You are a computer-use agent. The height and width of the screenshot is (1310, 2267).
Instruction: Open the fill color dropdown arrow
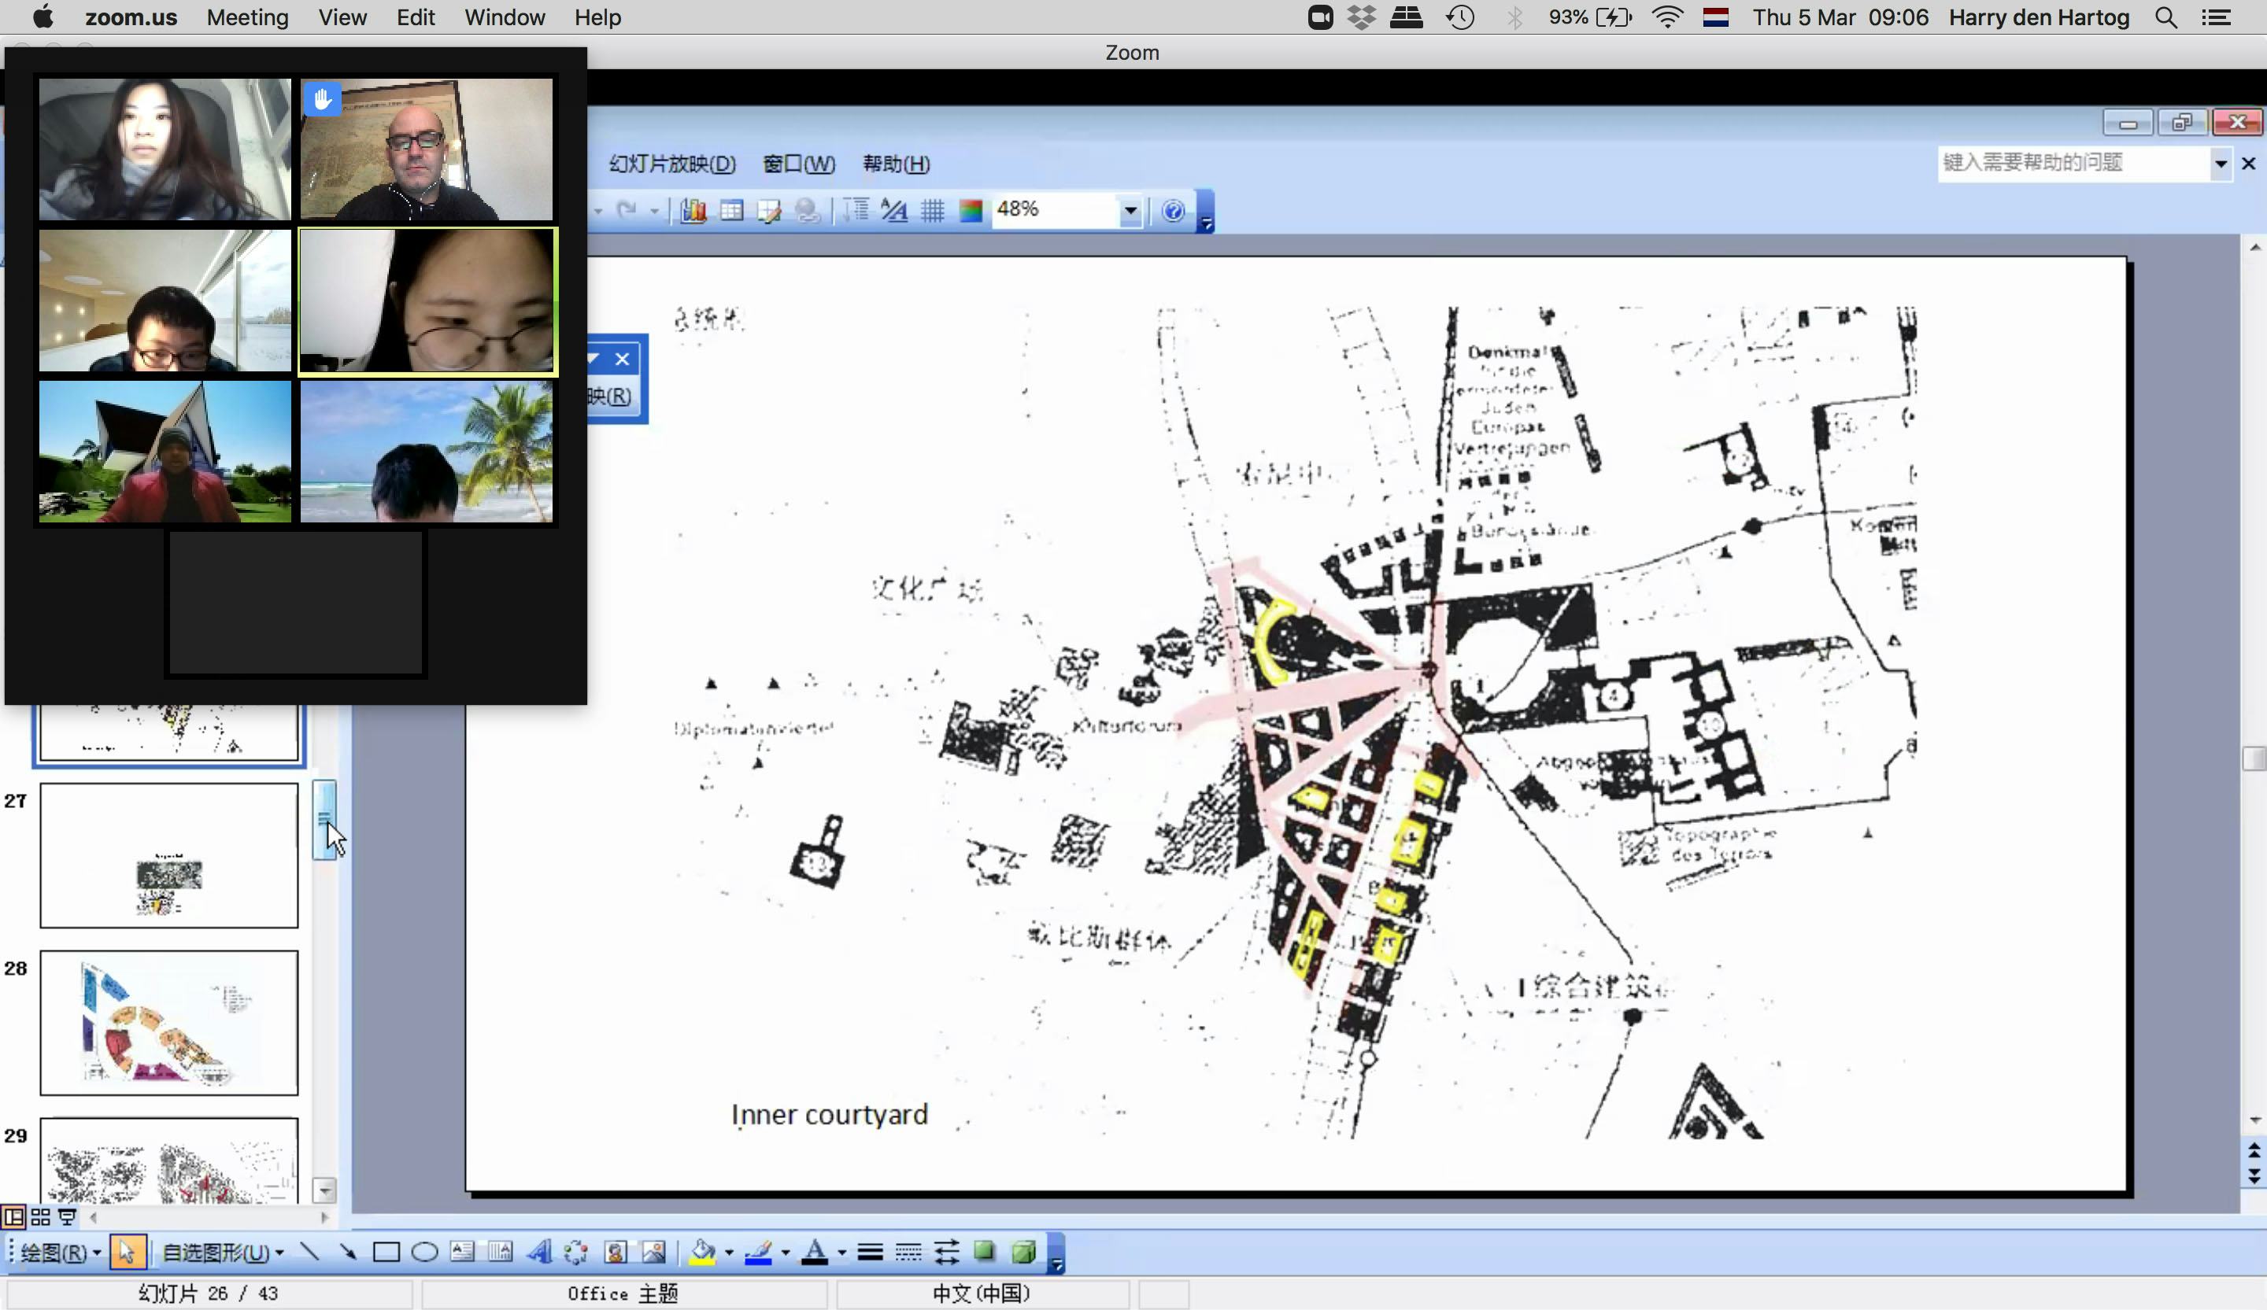729,1252
